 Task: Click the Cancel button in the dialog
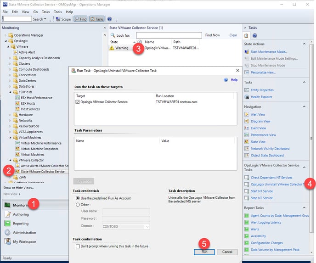(x=227, y=252)
